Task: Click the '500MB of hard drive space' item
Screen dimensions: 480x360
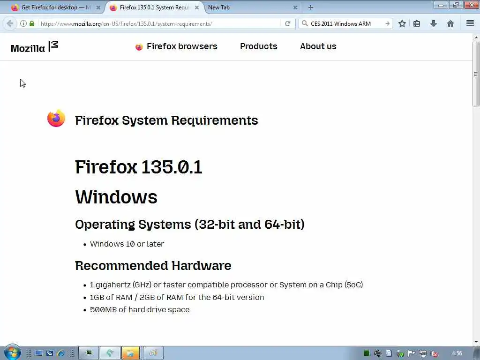Action: tap(140, 309)
